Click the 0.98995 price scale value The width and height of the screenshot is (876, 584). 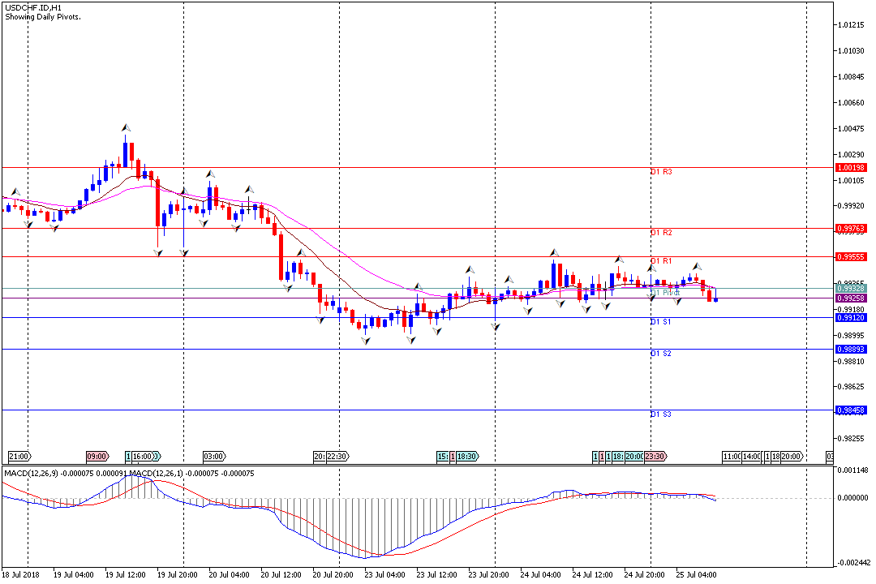point(852,335)
